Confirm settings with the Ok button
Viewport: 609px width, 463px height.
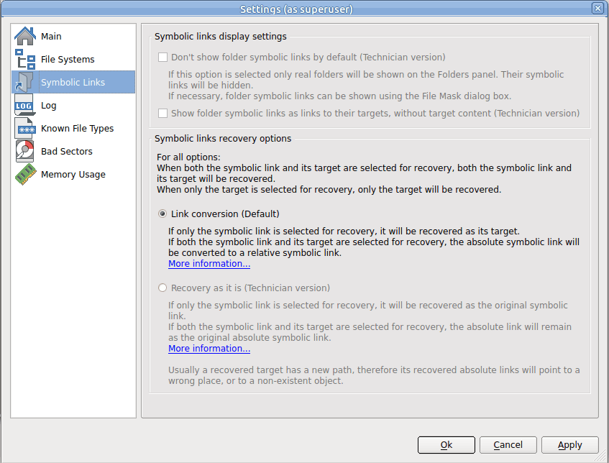447,445
